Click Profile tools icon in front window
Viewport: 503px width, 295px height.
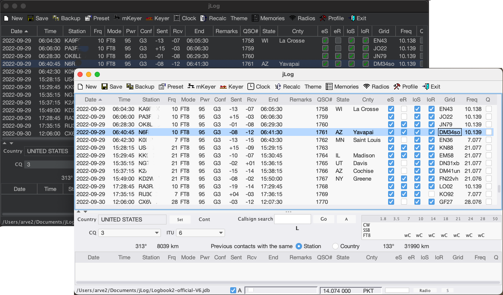click(397, 86)
